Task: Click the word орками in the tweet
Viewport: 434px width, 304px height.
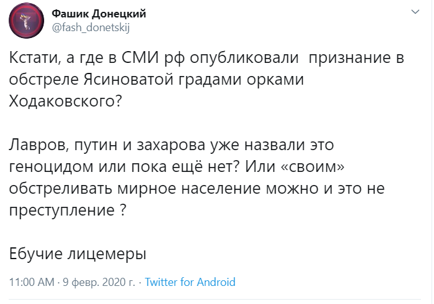Action: tap(275, 80)
